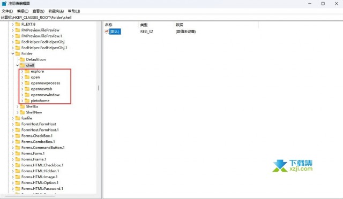The height and width of the screenshot is (199, 343).
Task: Select the Forms.HTML:Hidden.1 key
Action: click(40, 171)
